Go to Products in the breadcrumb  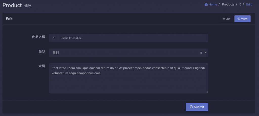point(228,5)
